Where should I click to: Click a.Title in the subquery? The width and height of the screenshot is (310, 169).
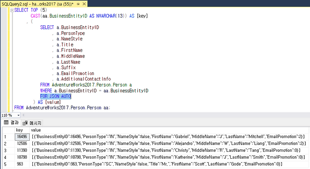(x=65, y=45)
